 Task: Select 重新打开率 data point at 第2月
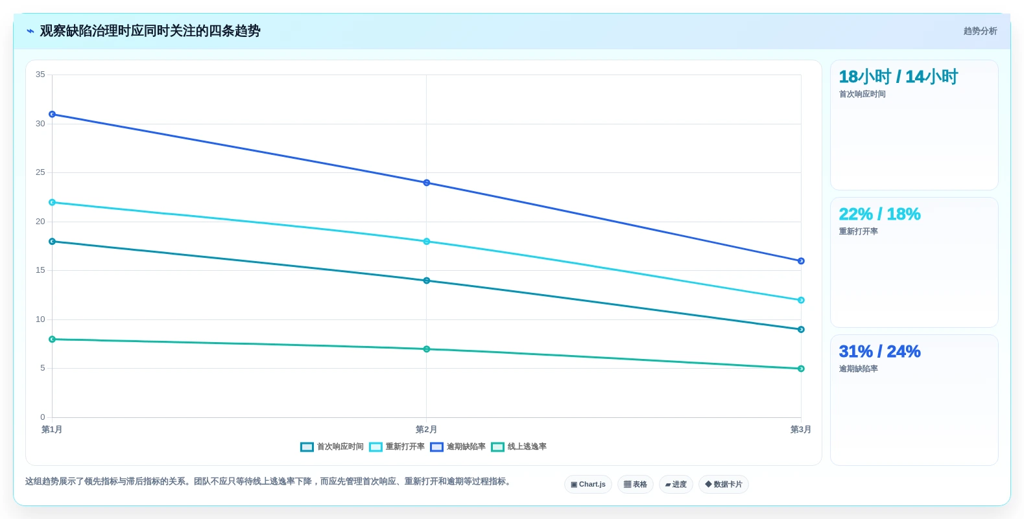click(x=427, y=242)
